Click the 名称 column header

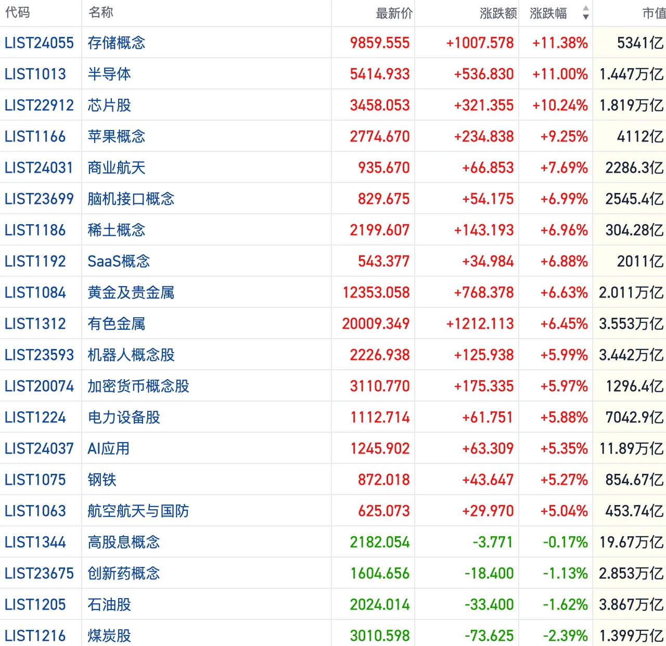click(x=101, y=13)
